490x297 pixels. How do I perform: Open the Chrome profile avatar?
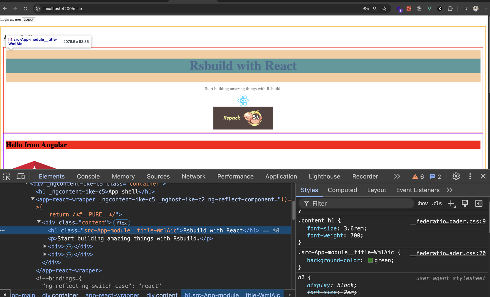(476, 9)
